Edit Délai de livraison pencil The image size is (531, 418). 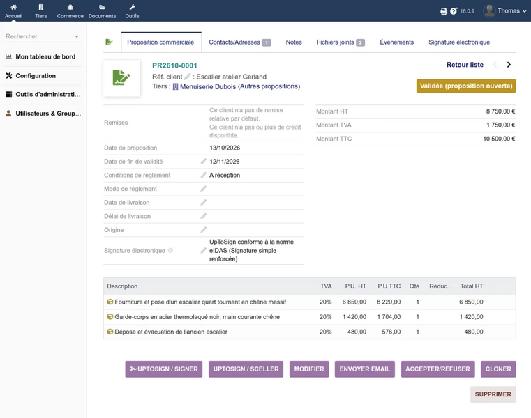[203, 216]
